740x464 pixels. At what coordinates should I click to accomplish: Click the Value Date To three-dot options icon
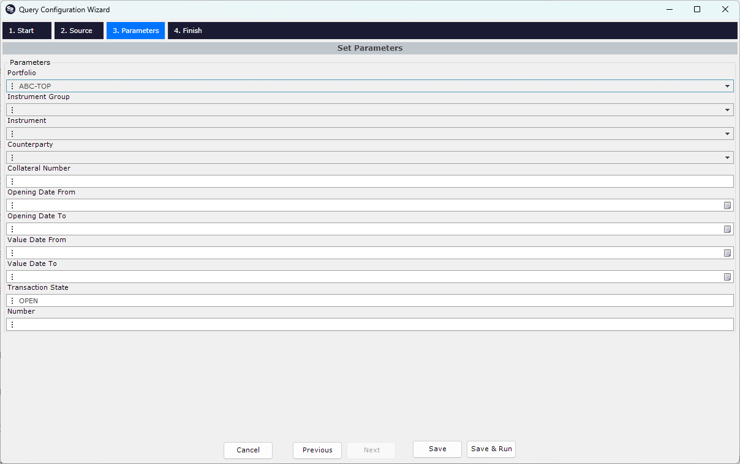coord(12,277)
